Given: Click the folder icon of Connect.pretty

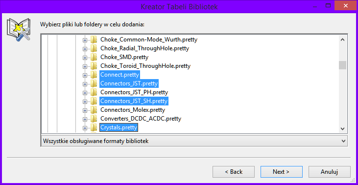Looking at the screenshot, I should [94, 75].
